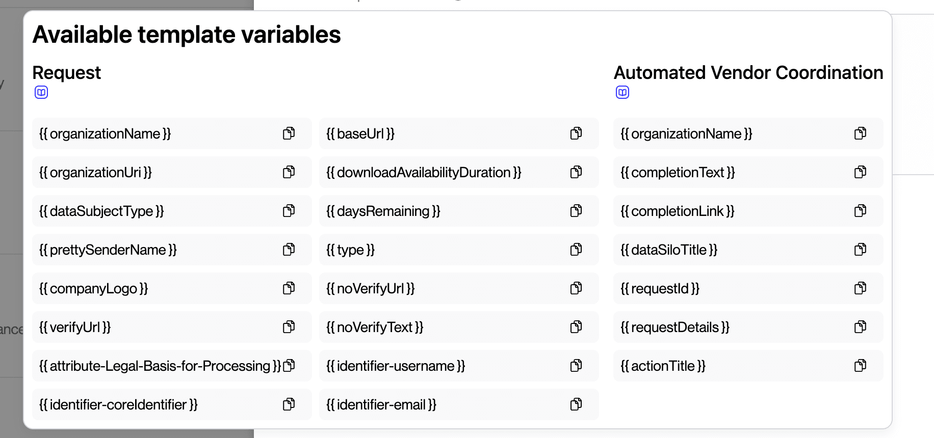The image size is (934, 438).
Task: Copy the dataSubjectType variable
Action: [289, 211]
